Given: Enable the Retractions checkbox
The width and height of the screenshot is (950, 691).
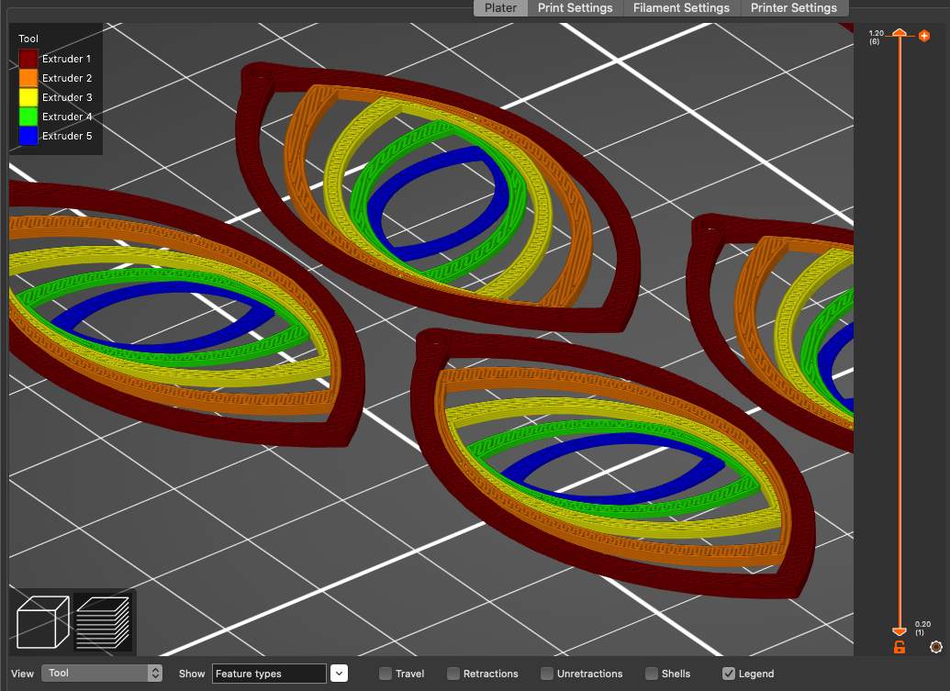Looking at the screenshot, I should 451,673.
